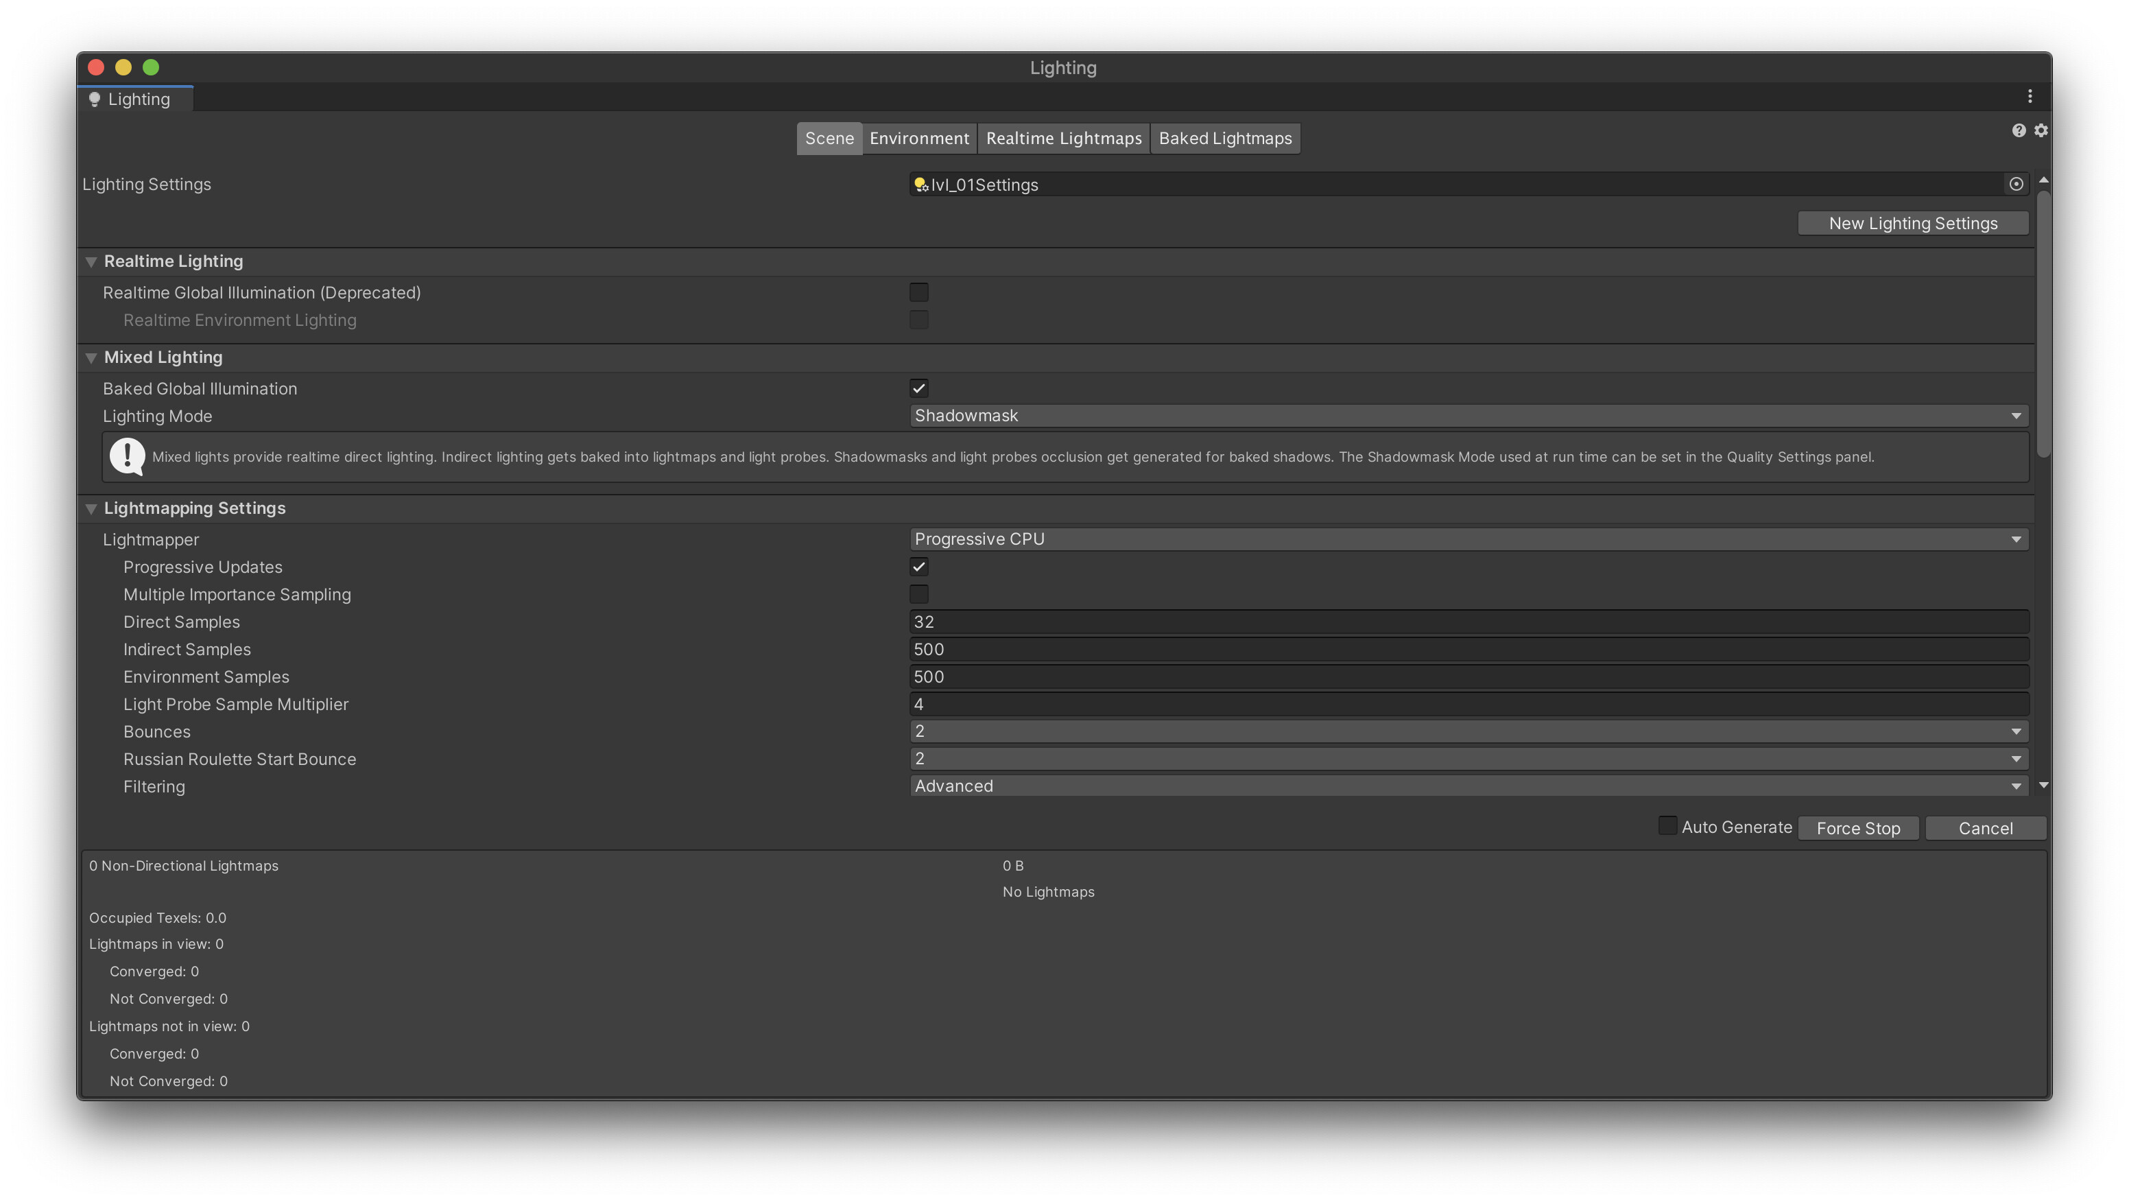Collapse the Lightmapping Settings section
The height and width of the screenshot is (1202, 2129).
91,508
